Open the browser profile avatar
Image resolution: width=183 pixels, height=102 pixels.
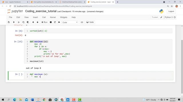click(x=177, y=6)
